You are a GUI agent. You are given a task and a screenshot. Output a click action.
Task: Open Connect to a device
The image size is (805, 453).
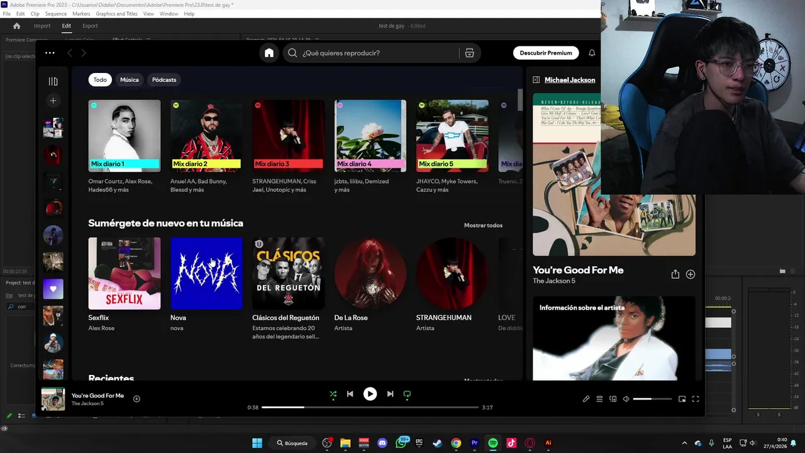click(613, 399)
